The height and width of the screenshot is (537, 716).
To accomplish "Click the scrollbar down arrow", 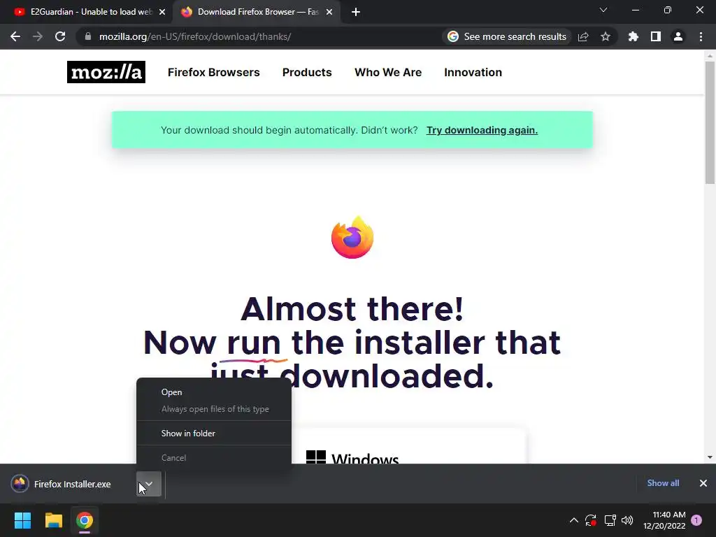I will [x=710, y=457].
